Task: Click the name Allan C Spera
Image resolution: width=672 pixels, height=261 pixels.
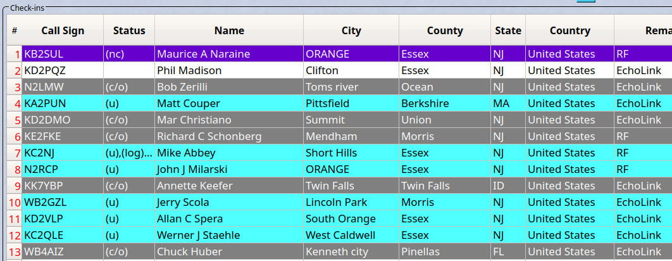Action: tap(229, 219)
